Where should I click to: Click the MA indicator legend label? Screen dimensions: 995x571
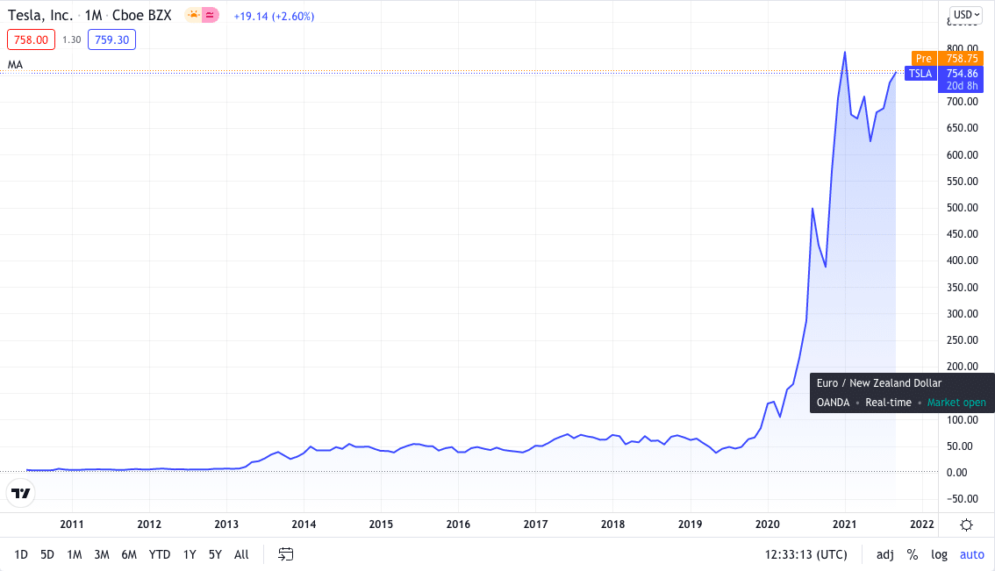pyautogui.click(x=15, y=65)
